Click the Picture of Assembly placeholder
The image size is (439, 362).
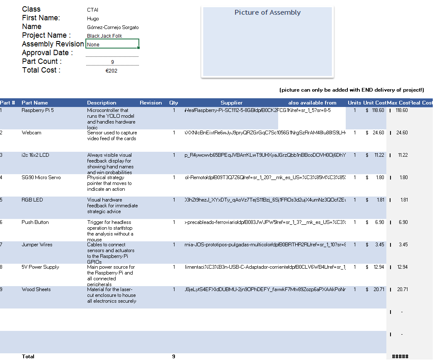pos(267,41)
